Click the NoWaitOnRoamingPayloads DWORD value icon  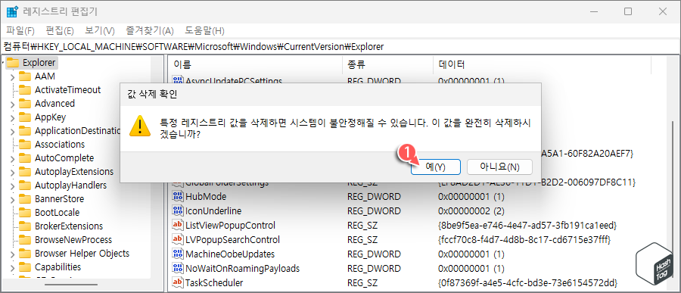[178, 268]
